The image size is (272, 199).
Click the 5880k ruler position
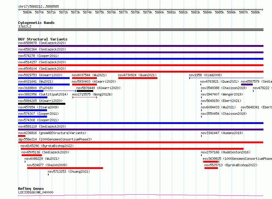click(x=160, y=12)
